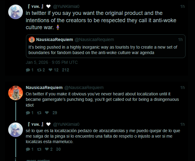Image resolution: width=195 pixels, height=161 pixels.
Task: Click the retweet icon on the Spanish tweet
Action: click(39, 149)
